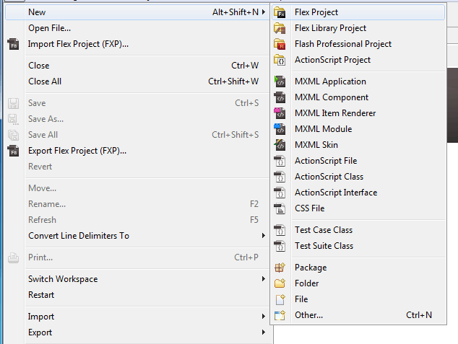Click the Other wizard icon

pyautogui.click(x=280, y=315)
